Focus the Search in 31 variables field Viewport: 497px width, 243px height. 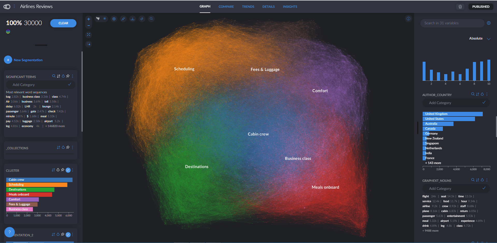click(452, 23)
